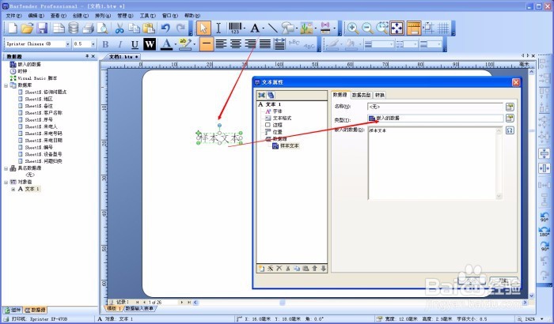Select the text A creation tool
Viewport: 554px width, 324px height.
pyautogui.click(x=255, y=28)
